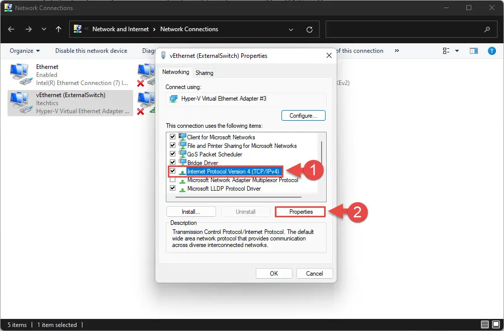Refresh the Network Connections view
Image resolution: width=504 pixels, height=331 pixels.
pyautogui.click(x=310, y=30)
